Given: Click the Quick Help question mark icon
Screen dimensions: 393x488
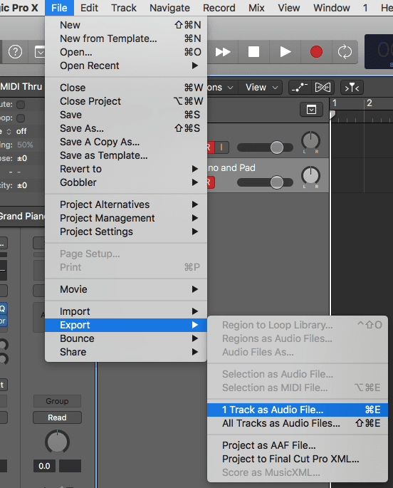Looking at the screenshot, I should coord(15,52).
